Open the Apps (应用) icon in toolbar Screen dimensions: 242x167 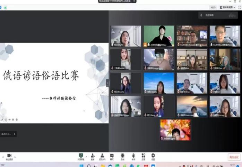pos(143,157)
